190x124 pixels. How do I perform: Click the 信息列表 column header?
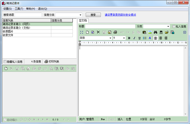(27, 20)
